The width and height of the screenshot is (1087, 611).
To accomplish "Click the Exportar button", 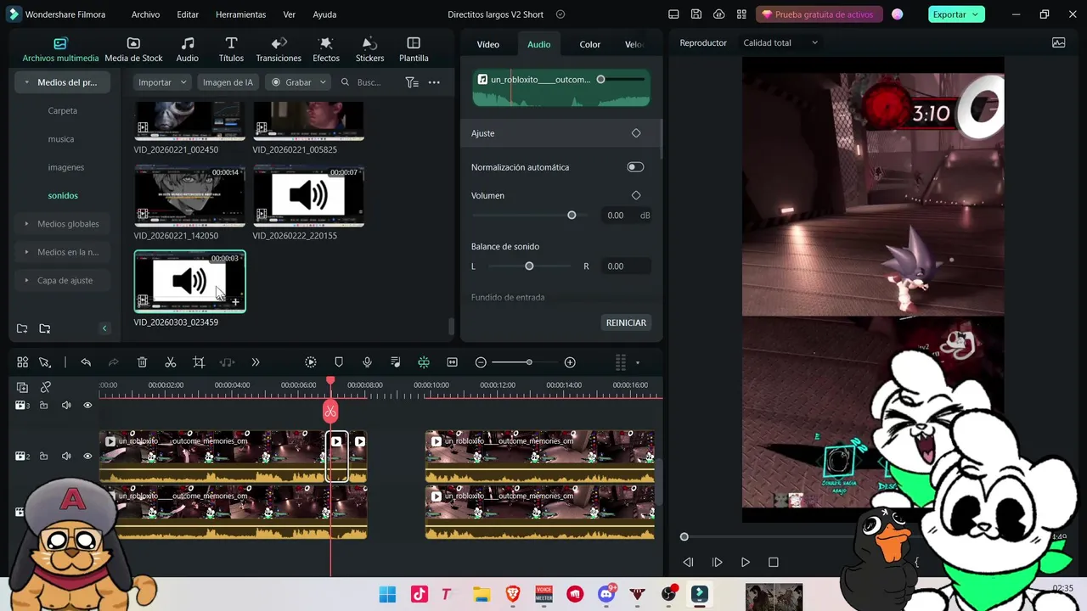I will coord(955,14).
